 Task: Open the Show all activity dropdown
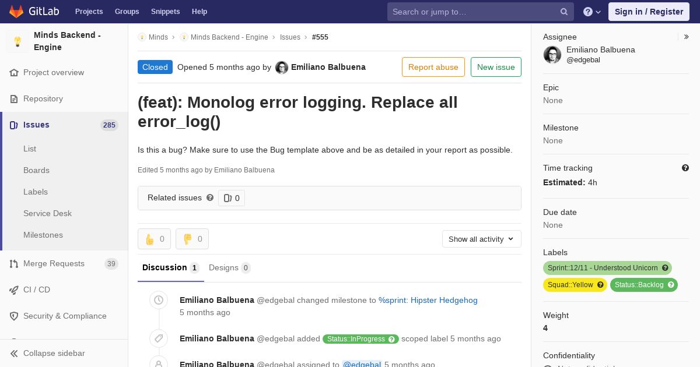pyautogui.click(x=482, y=239)
